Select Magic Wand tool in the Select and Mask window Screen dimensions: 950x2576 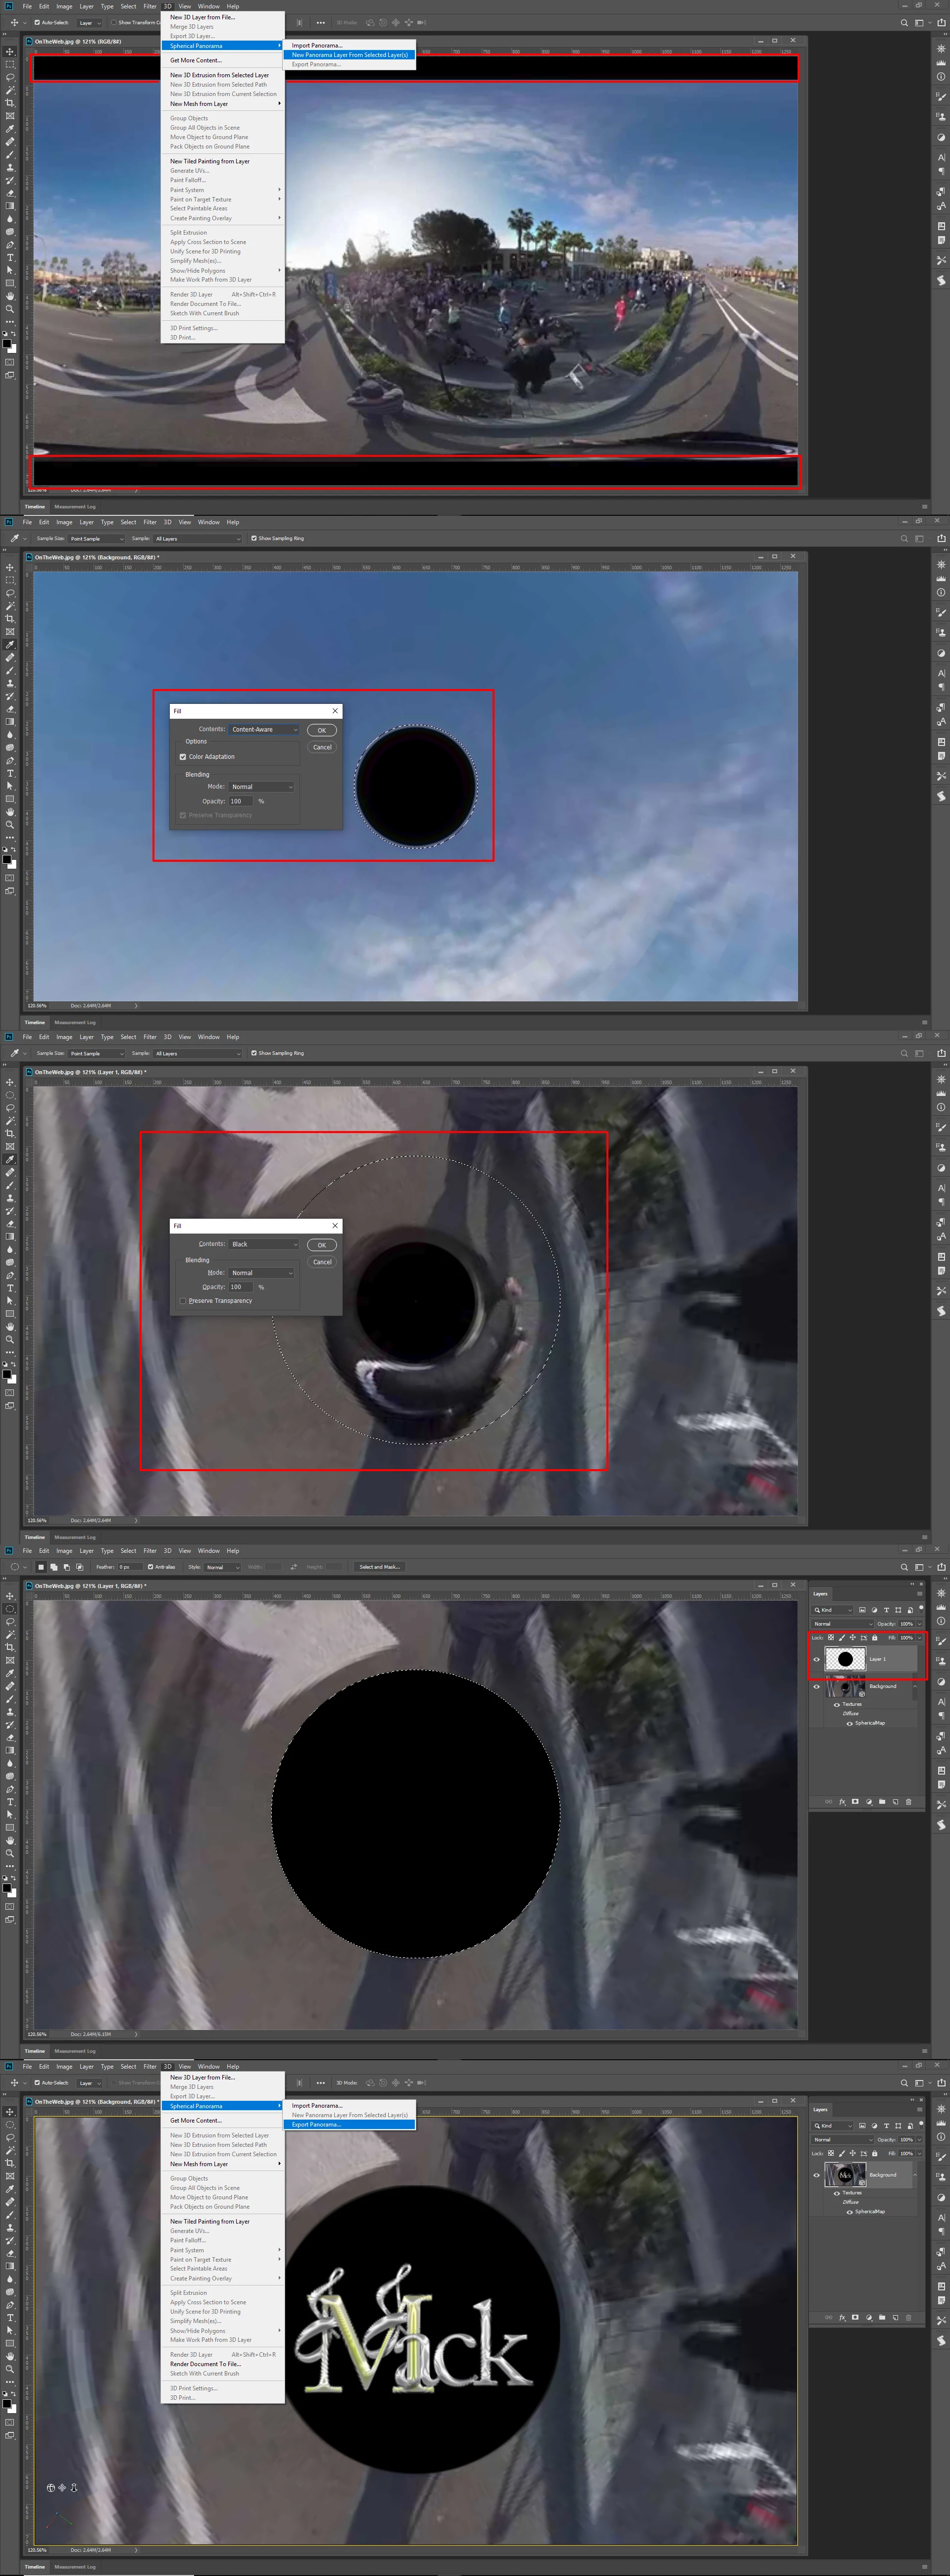coord(10,1635)
